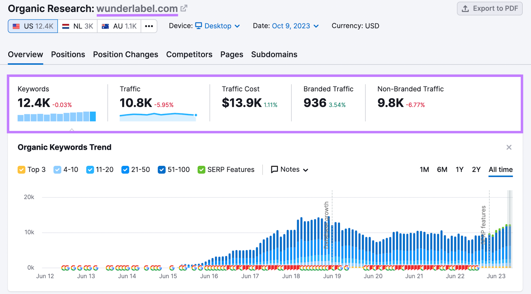The image size is (531, 294).
Task: Open wunderlabel.com external link icon
Action: [x=184, y=8]
